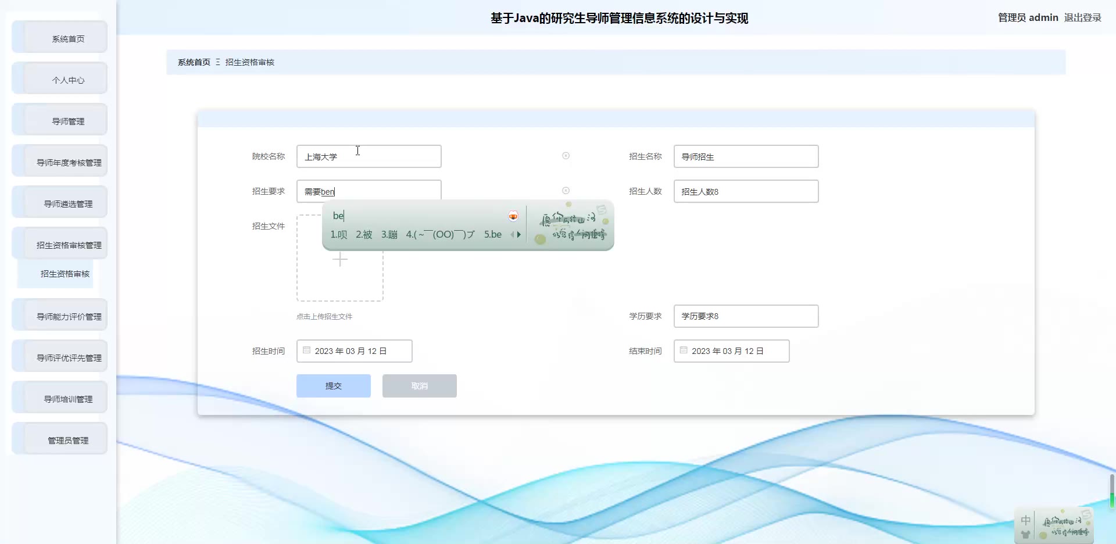The height and width of the screenshot is (544, 1116).
Task: Expand 导师年度考核管理 sidebar menu
Action: click(60, 161)
